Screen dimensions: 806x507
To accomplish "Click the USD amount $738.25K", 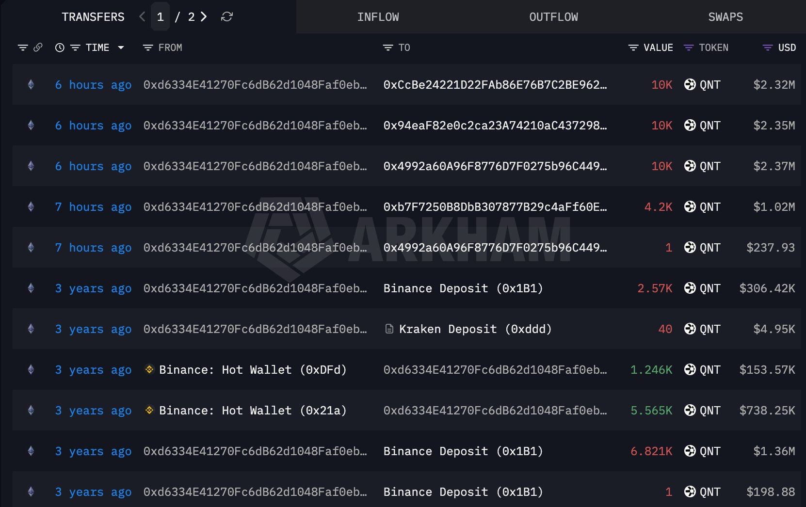I will coord(767,411).
